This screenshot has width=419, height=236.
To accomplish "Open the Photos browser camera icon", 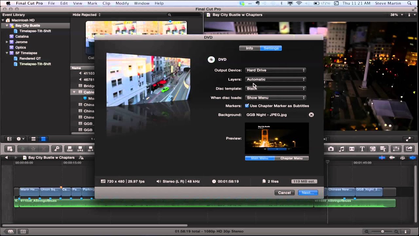I will [331, 149].
